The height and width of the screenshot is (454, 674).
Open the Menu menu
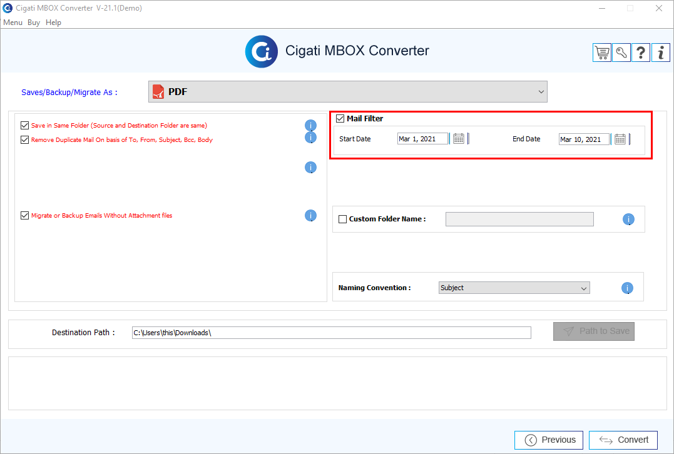click(x=13, y=23)
